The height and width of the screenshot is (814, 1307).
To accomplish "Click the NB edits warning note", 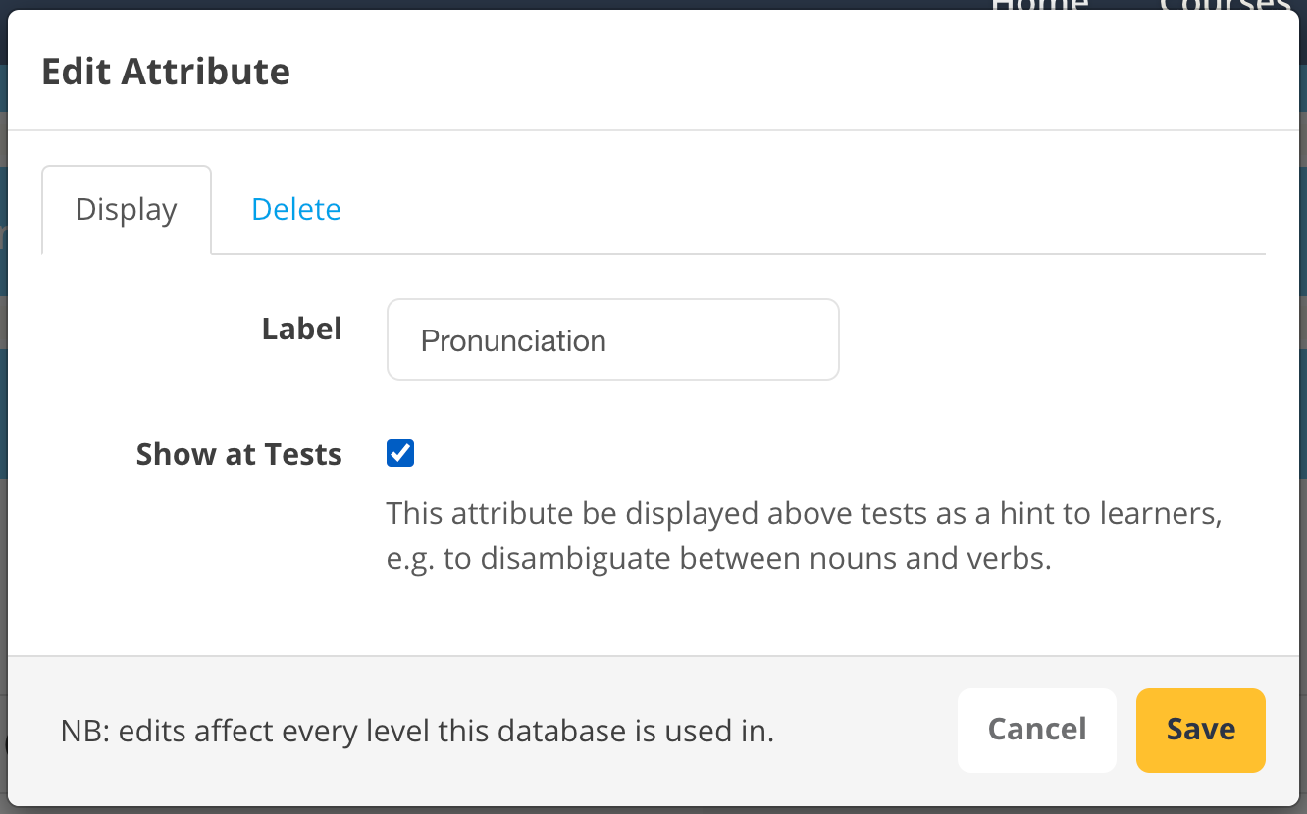I will (x=417, y=732).
